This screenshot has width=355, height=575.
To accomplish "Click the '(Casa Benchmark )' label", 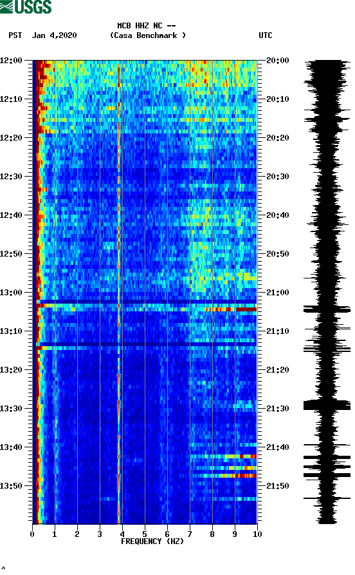I will [148, 35].
